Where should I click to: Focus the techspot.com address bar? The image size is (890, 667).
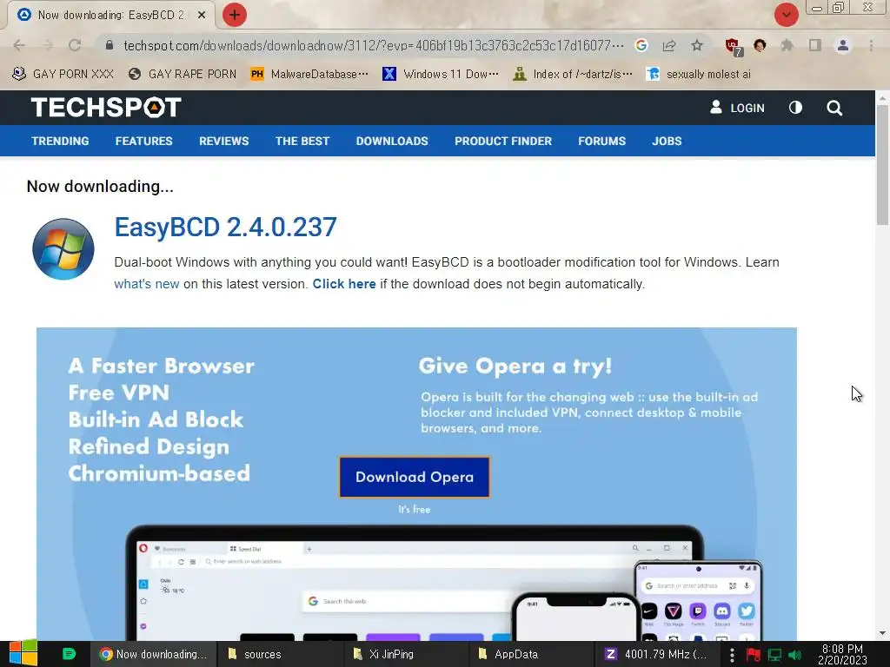[373, 45]
